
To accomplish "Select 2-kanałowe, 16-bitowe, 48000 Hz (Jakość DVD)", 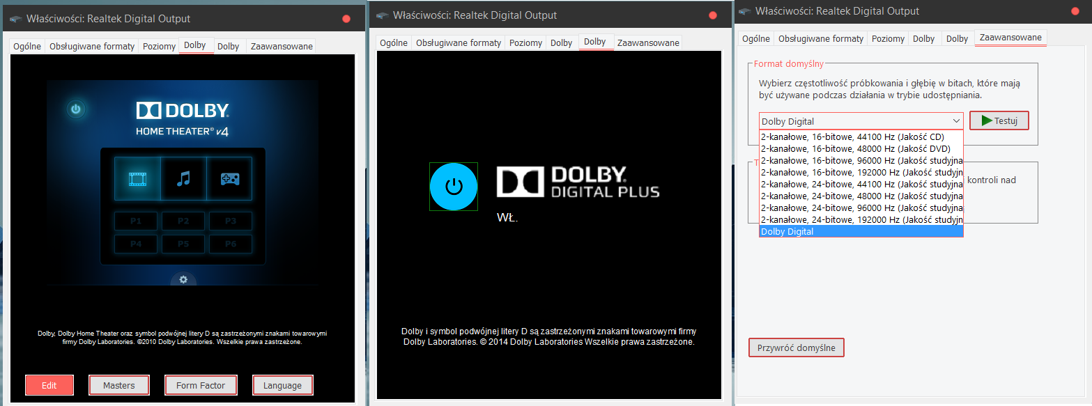I will (861, 148).
